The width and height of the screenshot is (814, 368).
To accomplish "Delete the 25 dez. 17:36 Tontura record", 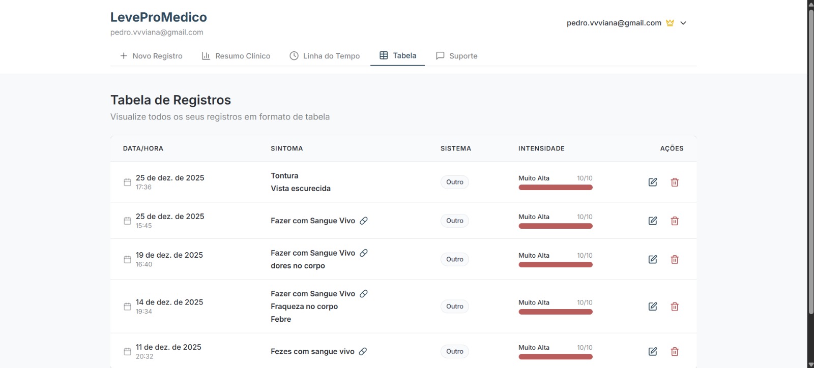I will [x=675, y=182].
